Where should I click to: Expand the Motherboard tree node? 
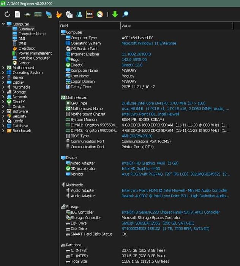coord(3,68)
